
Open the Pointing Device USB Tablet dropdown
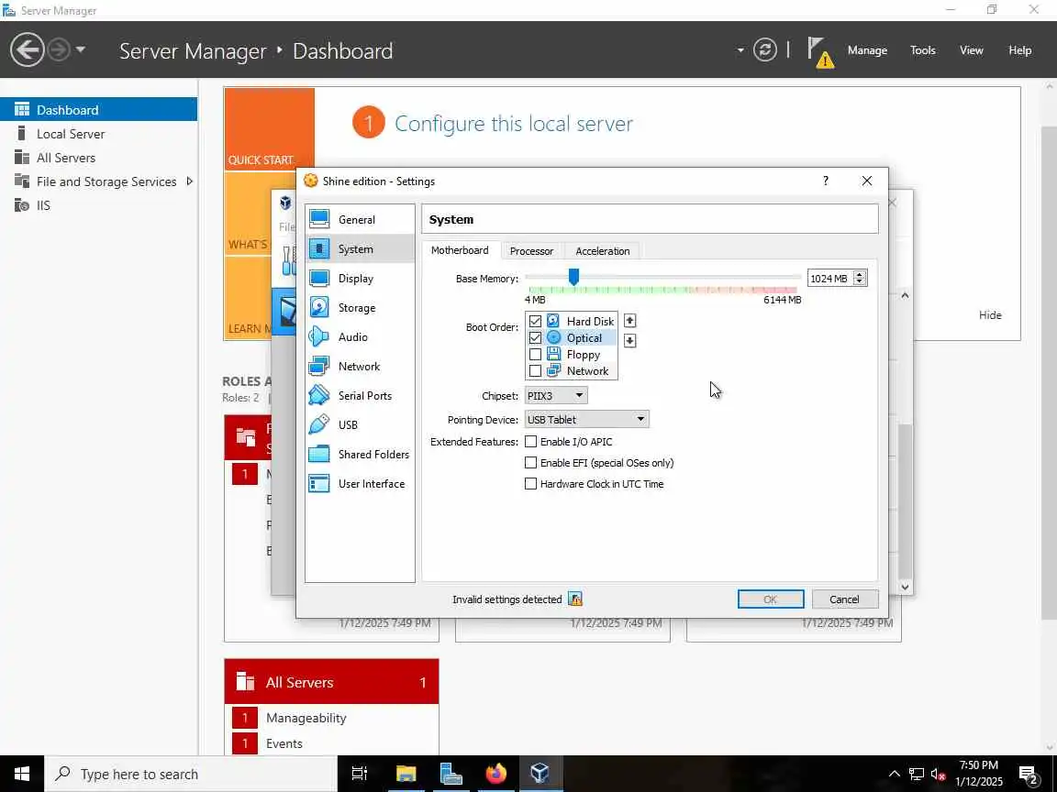point(586,420)
